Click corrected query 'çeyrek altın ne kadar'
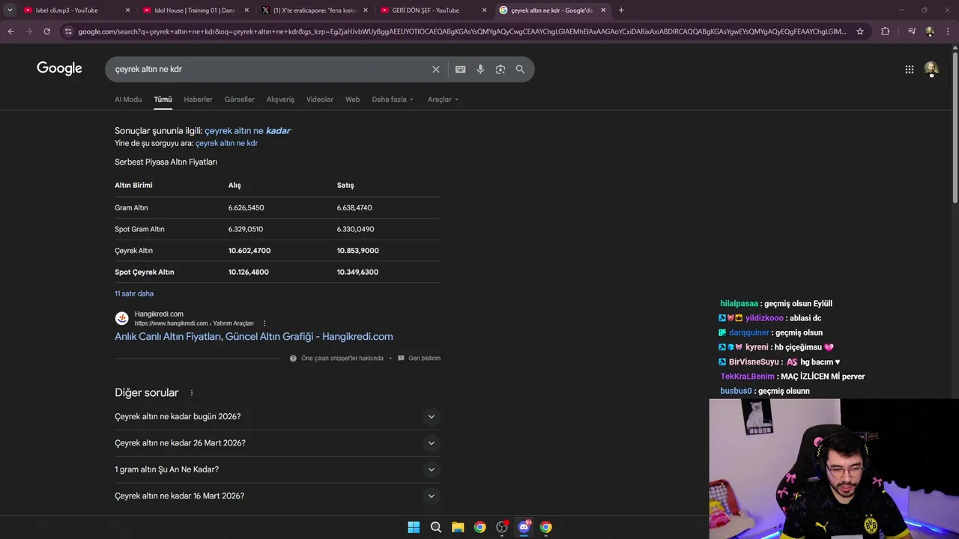This screenshot has width=959, height=539. coord(247,130)
